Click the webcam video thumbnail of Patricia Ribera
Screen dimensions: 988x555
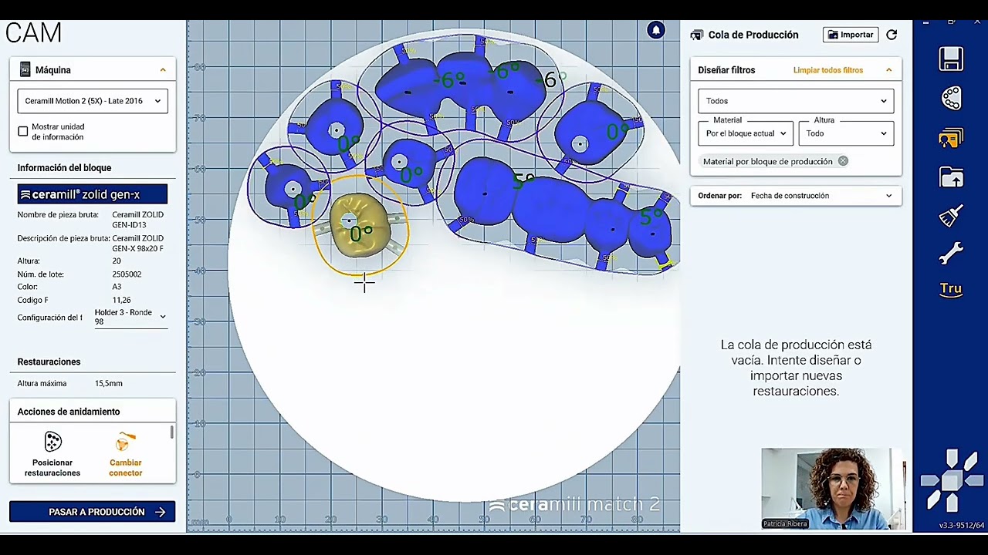coord(833,489)
